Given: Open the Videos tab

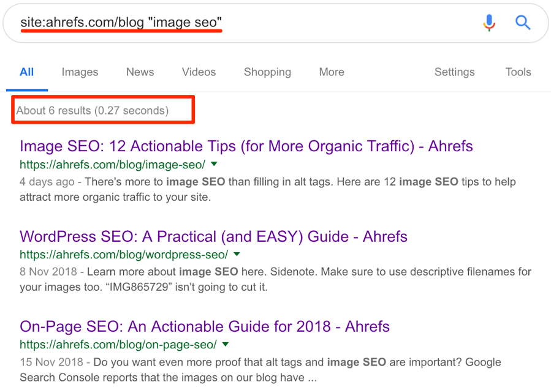Looking at the screenshot, I should [x=199, y=72].
